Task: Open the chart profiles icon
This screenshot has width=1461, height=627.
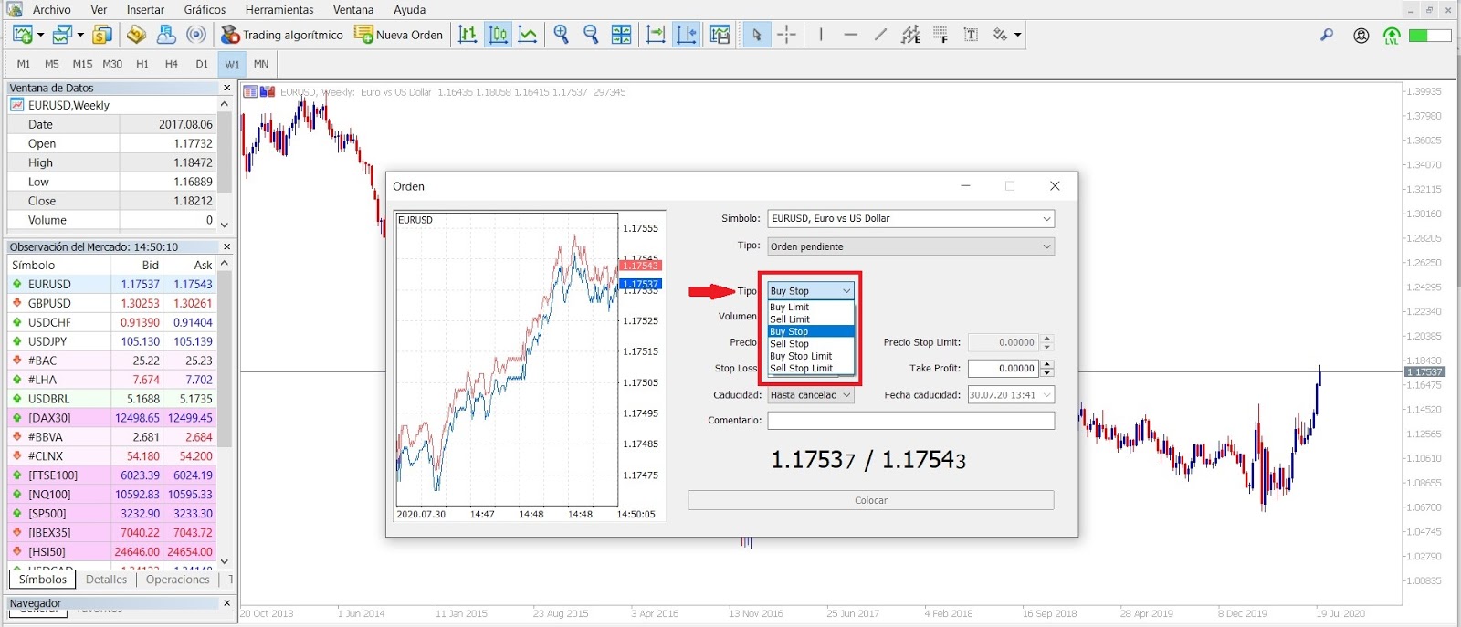Action: (62, 35)
